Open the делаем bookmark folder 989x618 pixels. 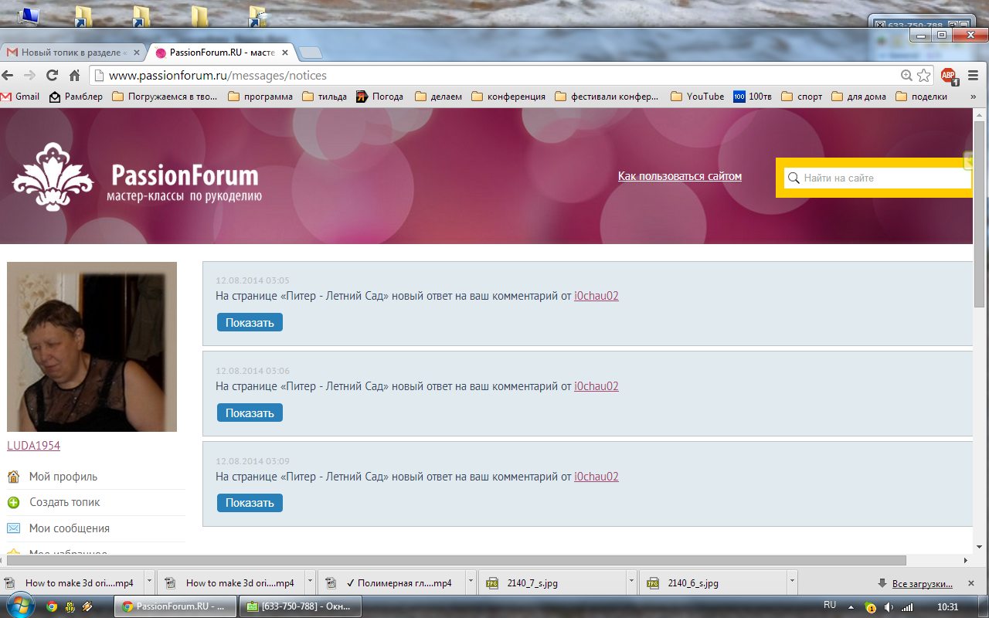[438, 97]
